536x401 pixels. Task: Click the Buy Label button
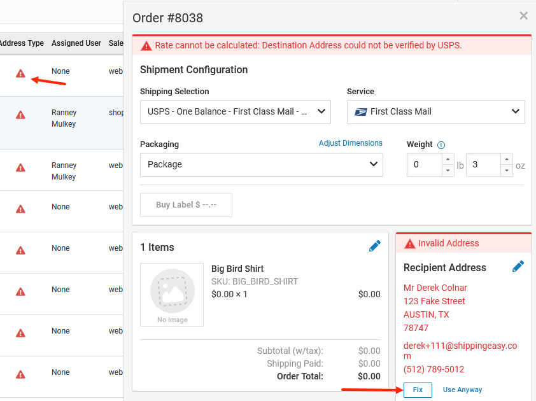186,205
